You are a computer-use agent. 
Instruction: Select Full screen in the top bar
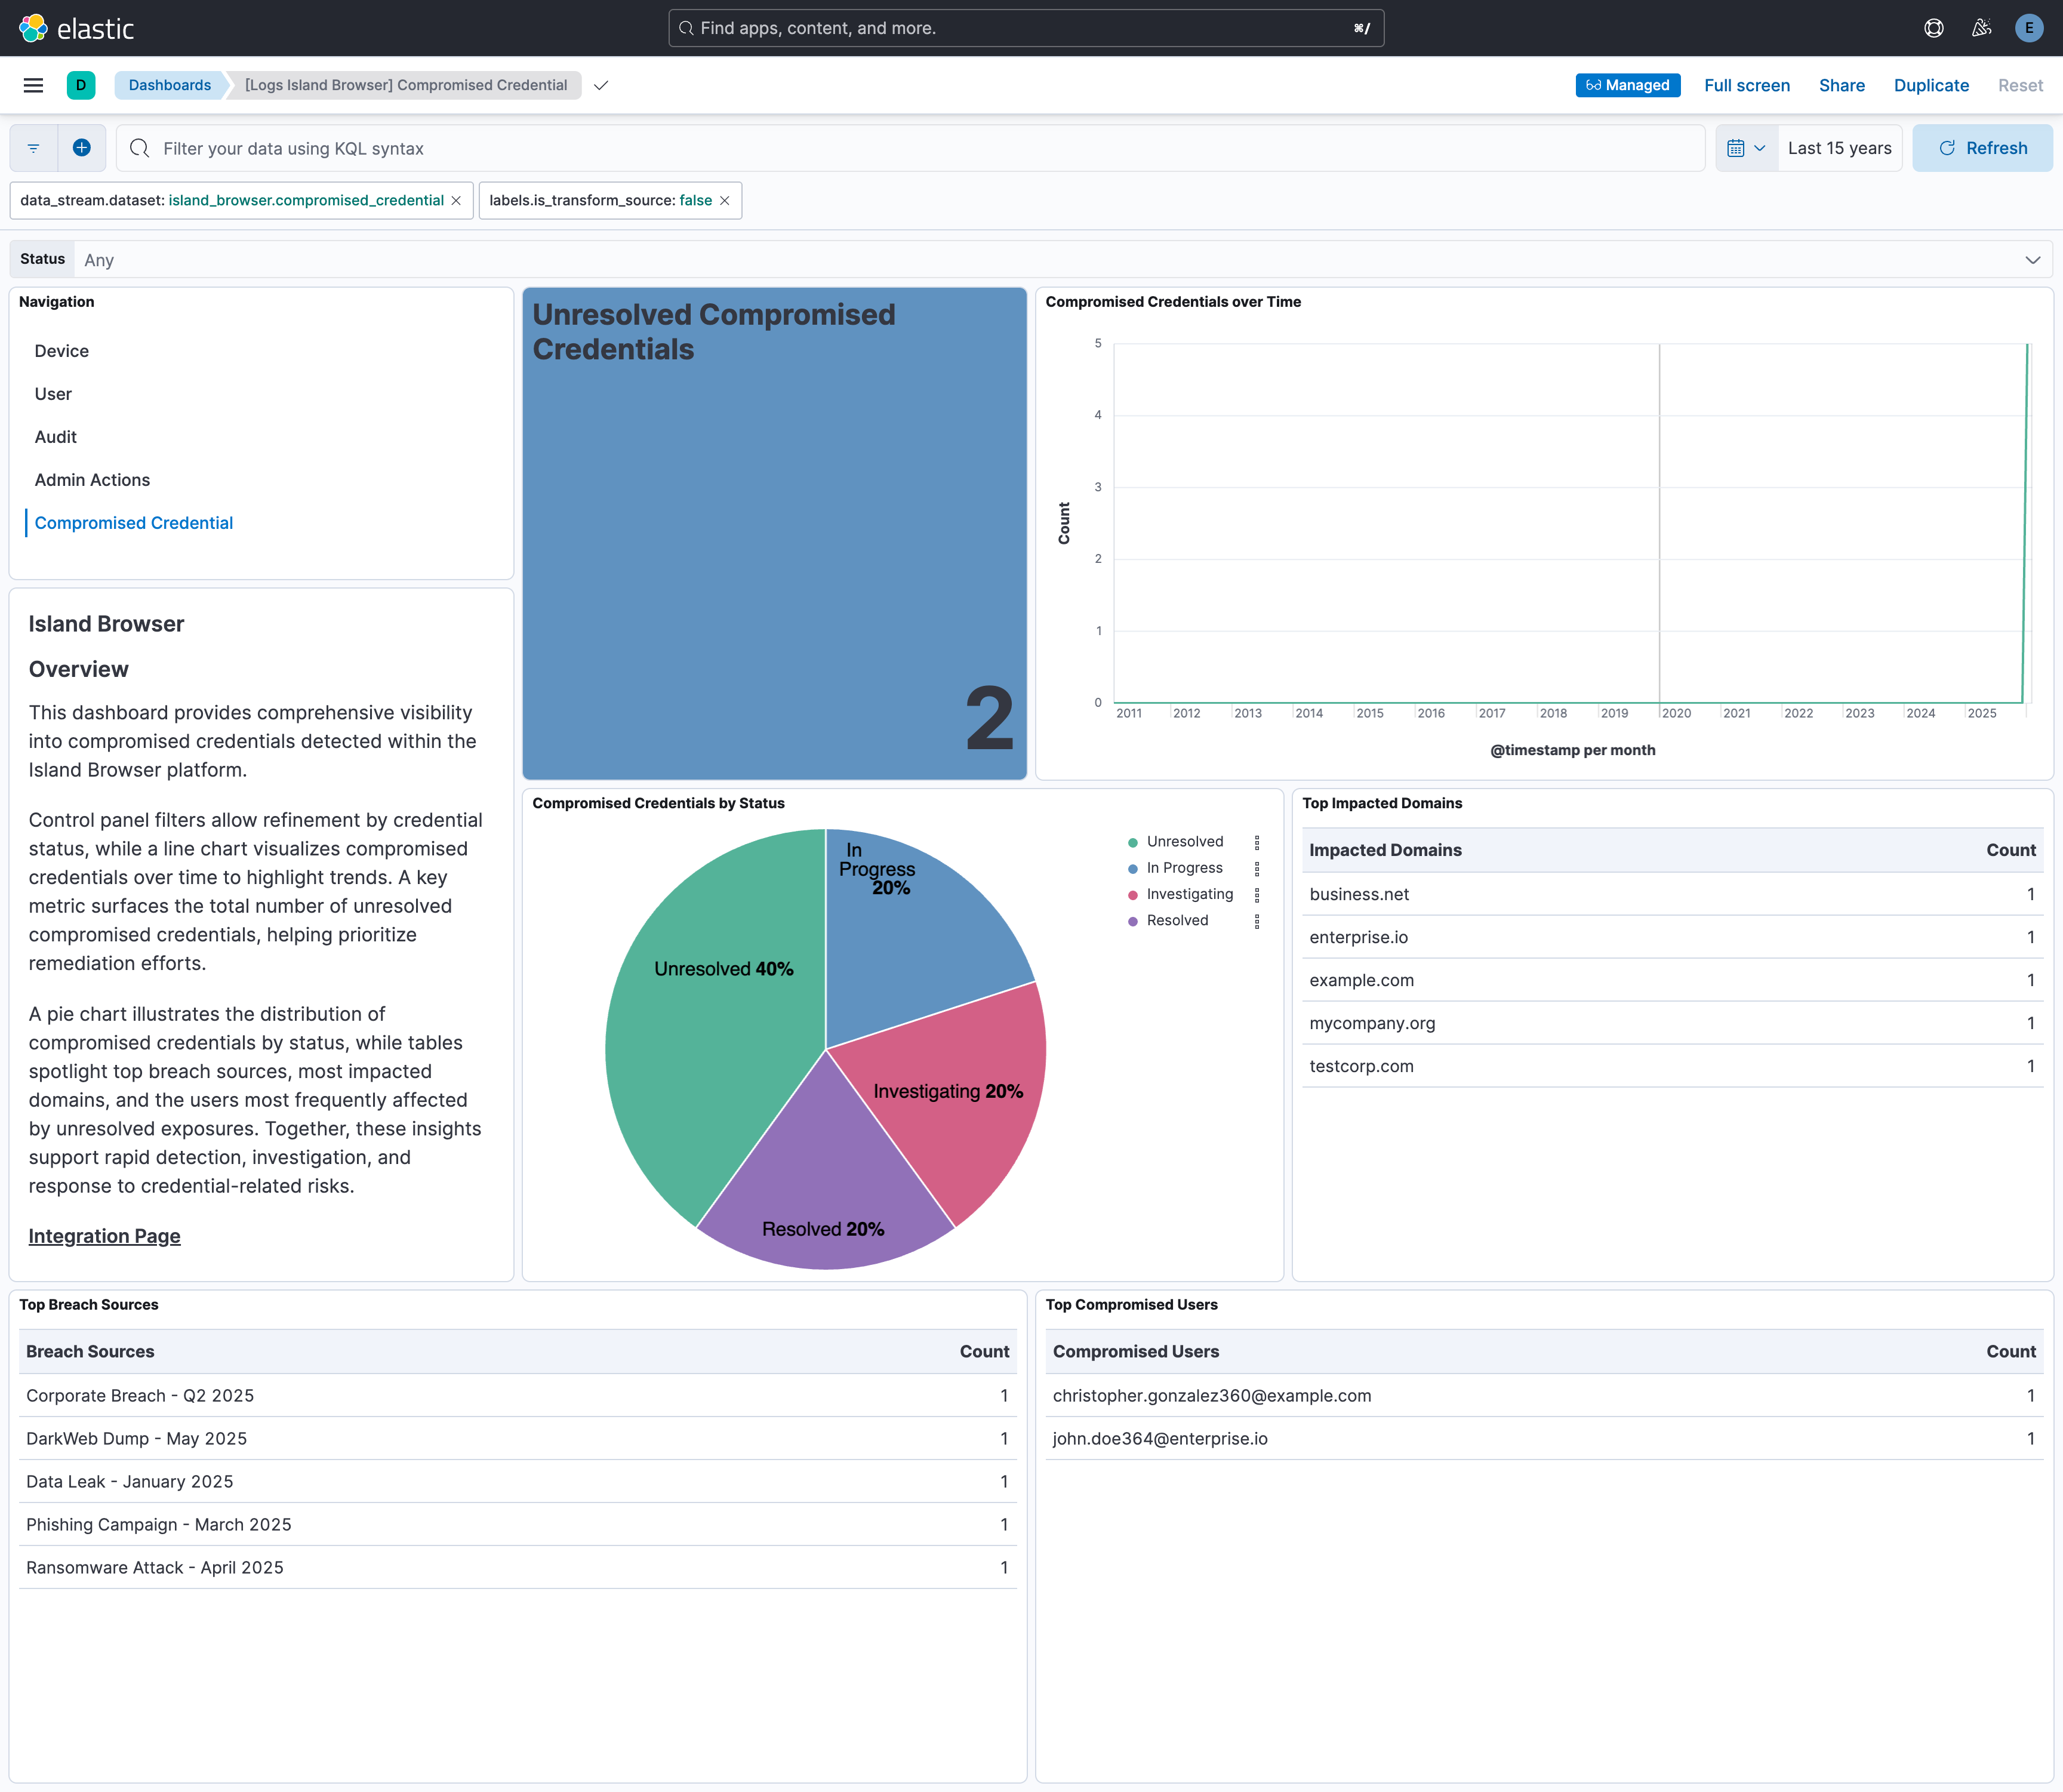(x=1746, y=85)
